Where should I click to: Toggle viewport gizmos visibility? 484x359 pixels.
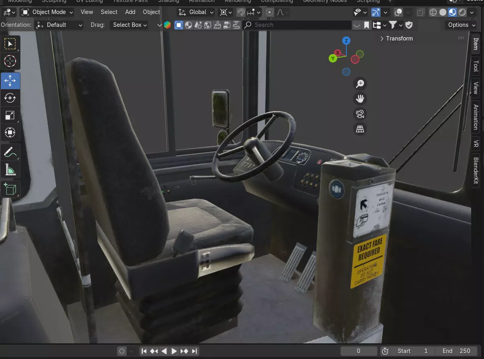point(376,12)
